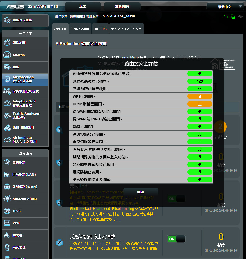Click the 關閉網路芳鄰共享用戶登入功能 row

141,157
